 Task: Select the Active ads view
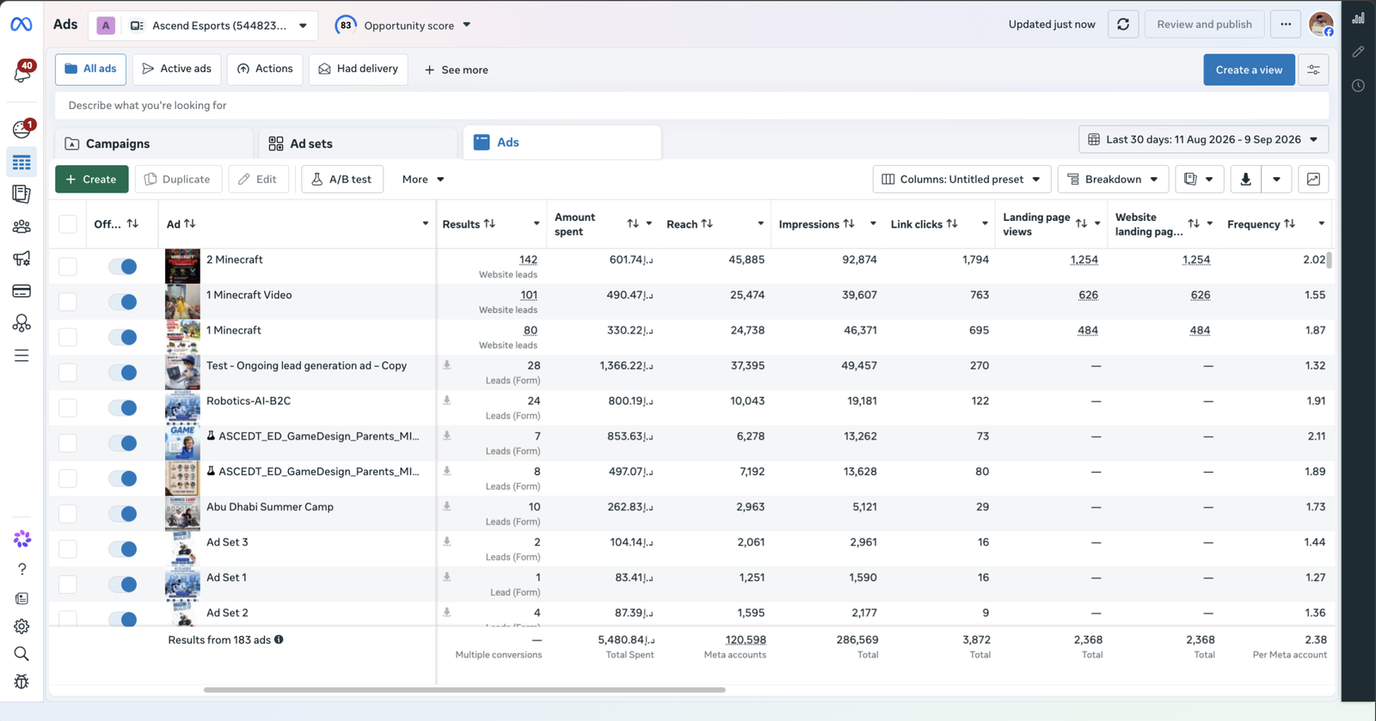click(176, 69)
